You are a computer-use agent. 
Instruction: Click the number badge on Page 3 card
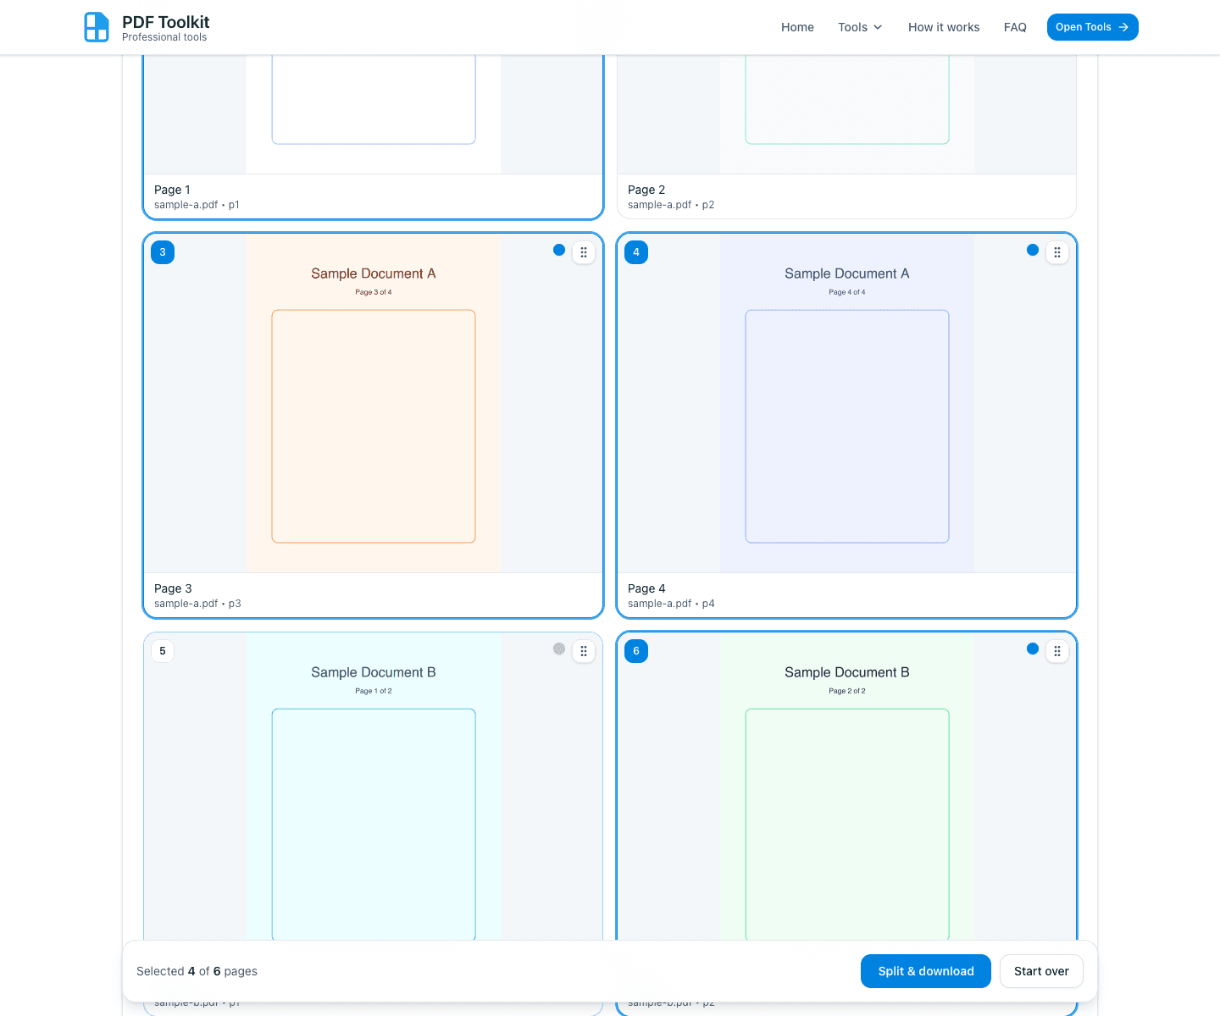click(162, 251)
